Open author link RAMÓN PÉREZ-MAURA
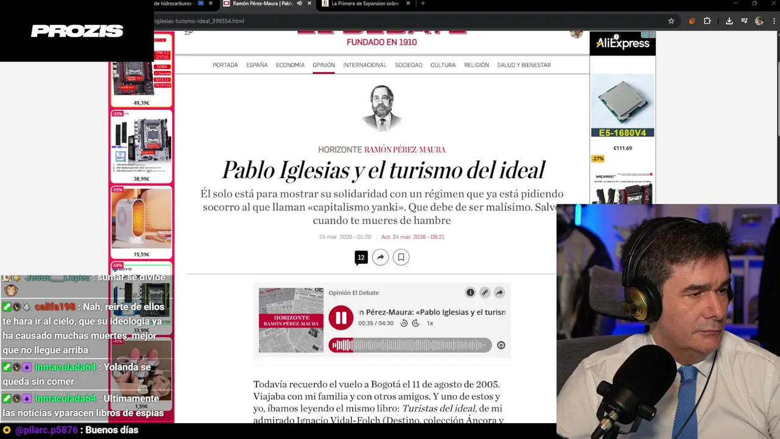The width and height of the screenshot is (780, 439). click(x=405, y=150)
